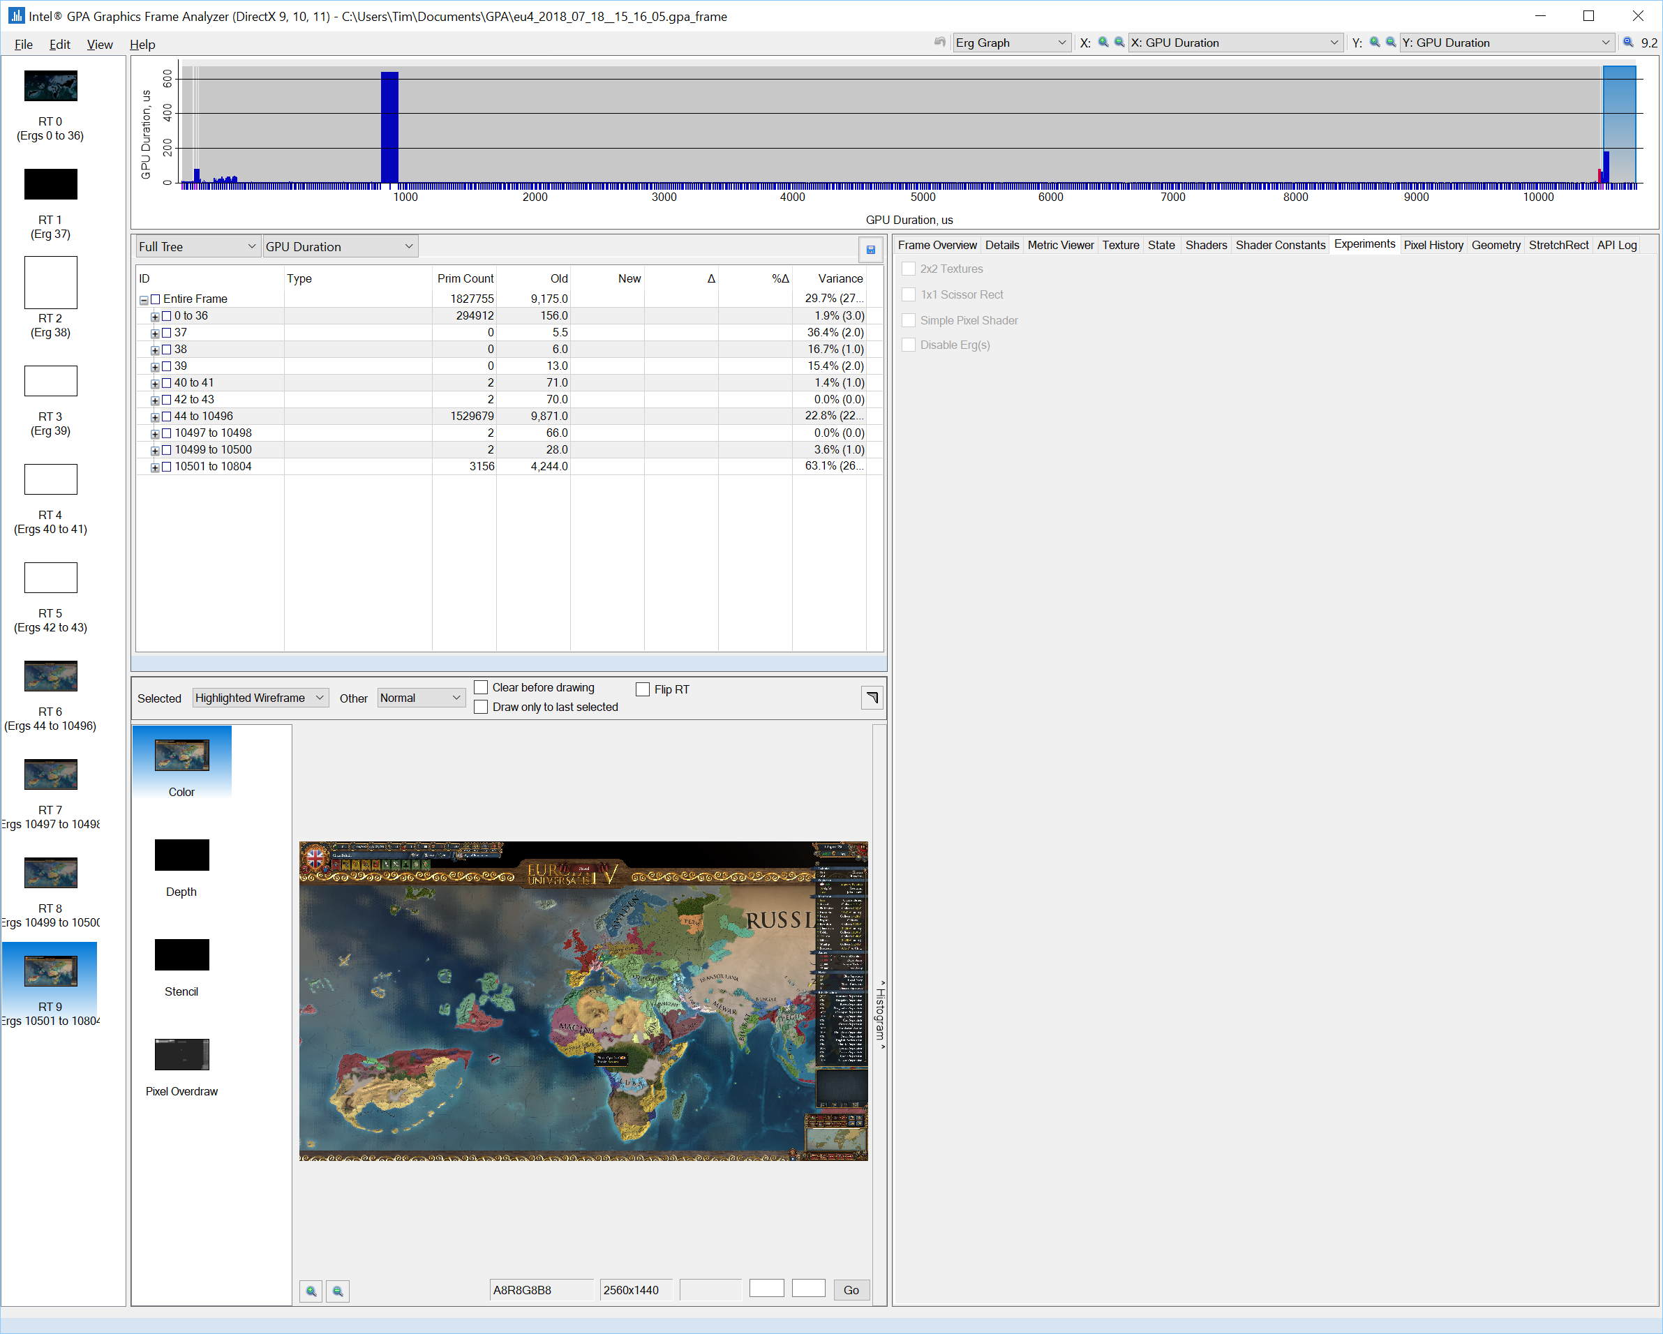Zoom out on the render target preview
This screenshot has width=1663, height=1334.
tap(338, 1291)
